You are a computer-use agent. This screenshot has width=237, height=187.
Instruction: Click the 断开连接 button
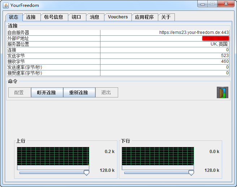pyautogui.click(x=47, y=92)
